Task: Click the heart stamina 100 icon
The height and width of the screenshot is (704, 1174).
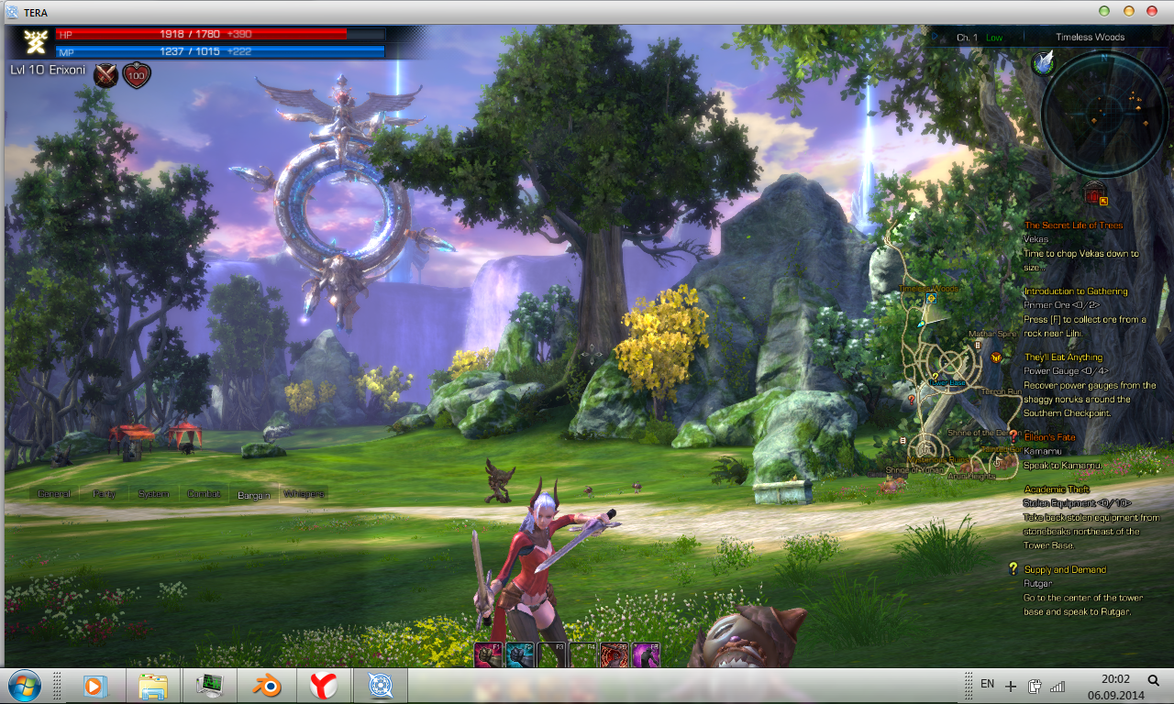Action: pyautogui.click(x=137, y=76)
